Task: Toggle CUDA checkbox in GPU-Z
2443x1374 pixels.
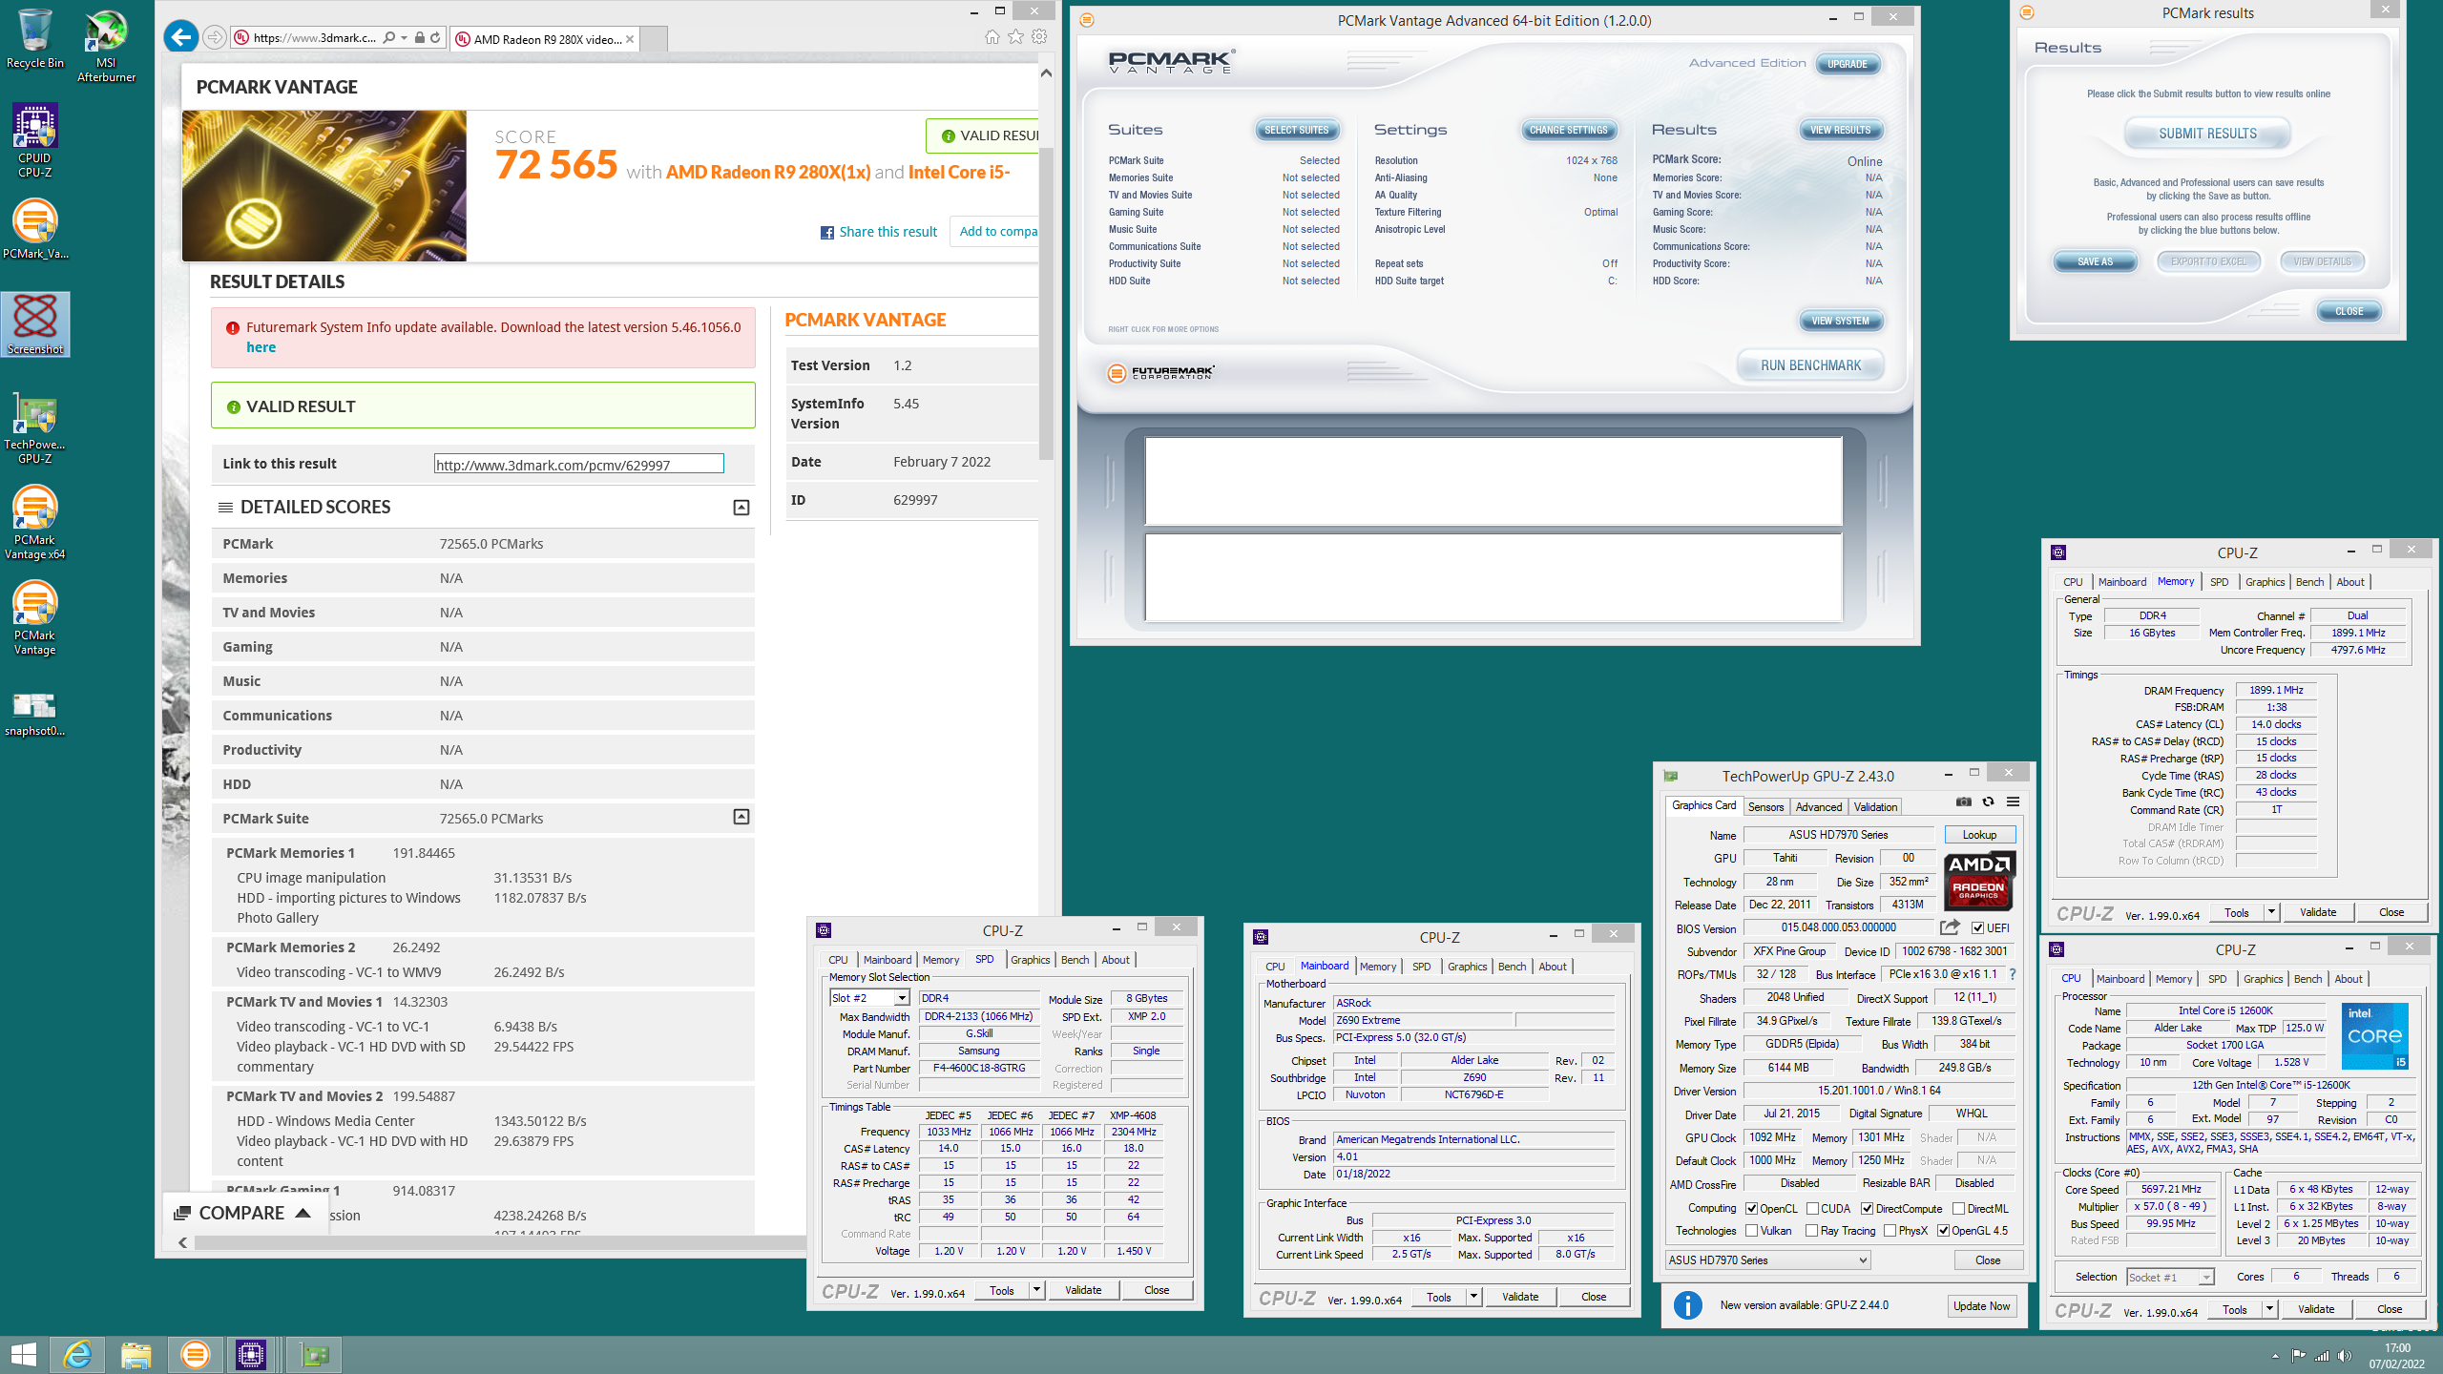Action: 1812,1208
